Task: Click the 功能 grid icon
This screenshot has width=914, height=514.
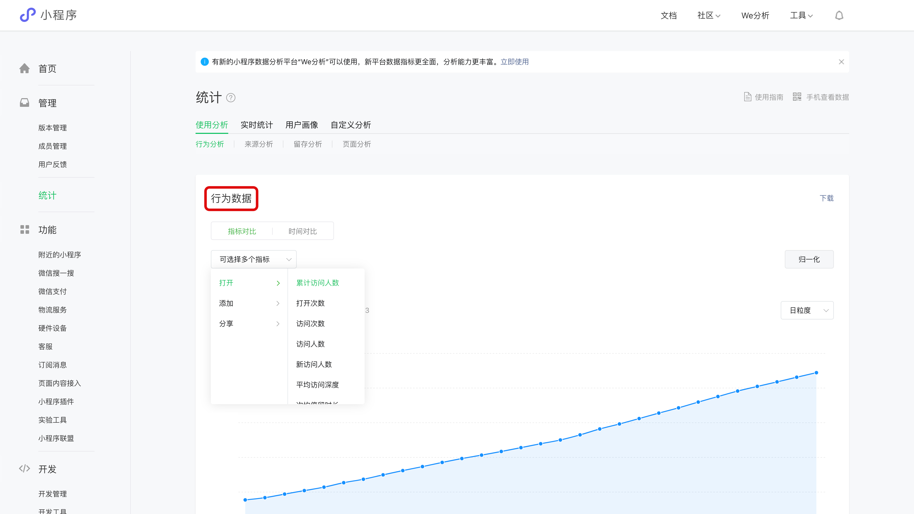Action: [x=25, y=229]
